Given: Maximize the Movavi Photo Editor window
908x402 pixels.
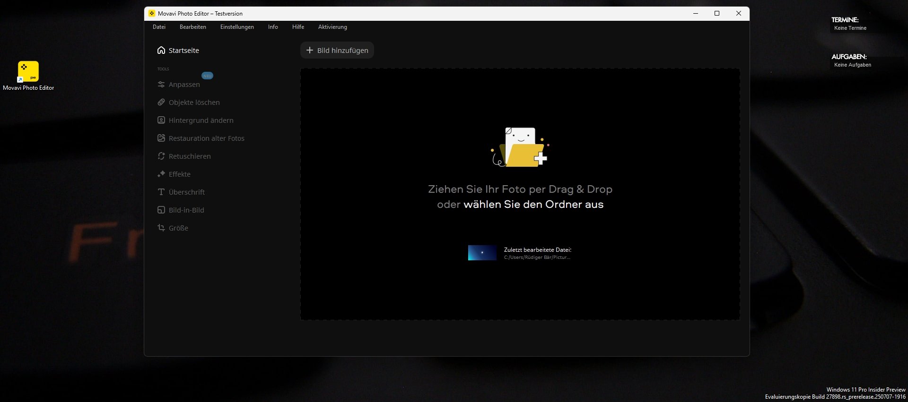Looking at the screenshot, I should (717, 13).
